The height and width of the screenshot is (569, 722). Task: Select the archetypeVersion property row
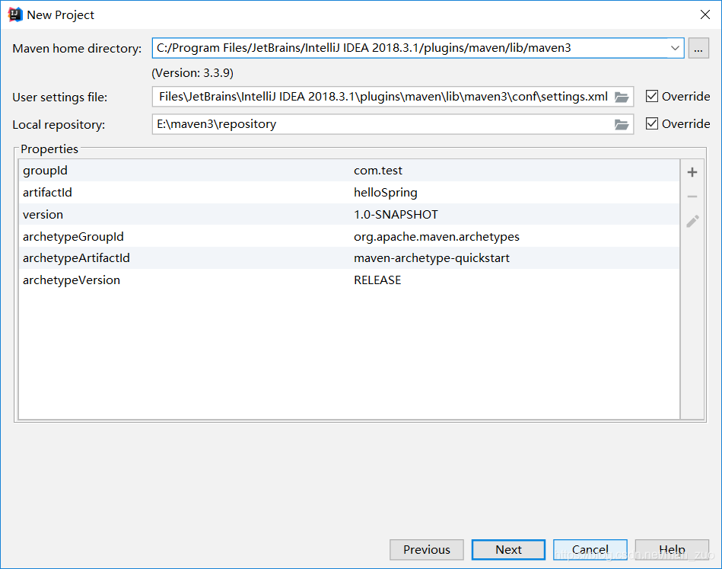click(349, 280)
